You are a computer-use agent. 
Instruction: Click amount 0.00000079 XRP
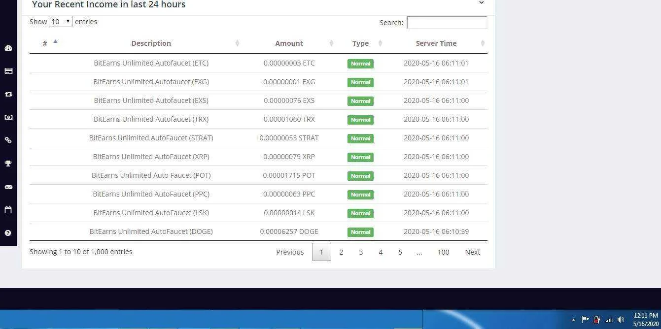click(289, 157)
